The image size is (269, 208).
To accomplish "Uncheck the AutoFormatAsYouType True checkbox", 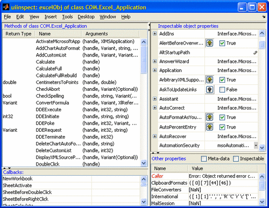I will [x=222, y=117].
